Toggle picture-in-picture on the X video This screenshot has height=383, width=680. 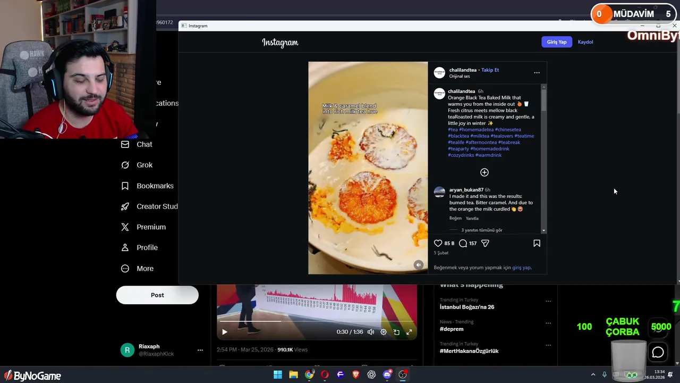tap(396, 332)
